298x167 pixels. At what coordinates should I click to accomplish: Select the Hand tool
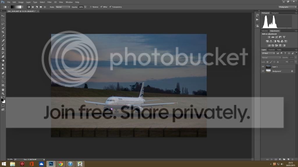[3, 90]
